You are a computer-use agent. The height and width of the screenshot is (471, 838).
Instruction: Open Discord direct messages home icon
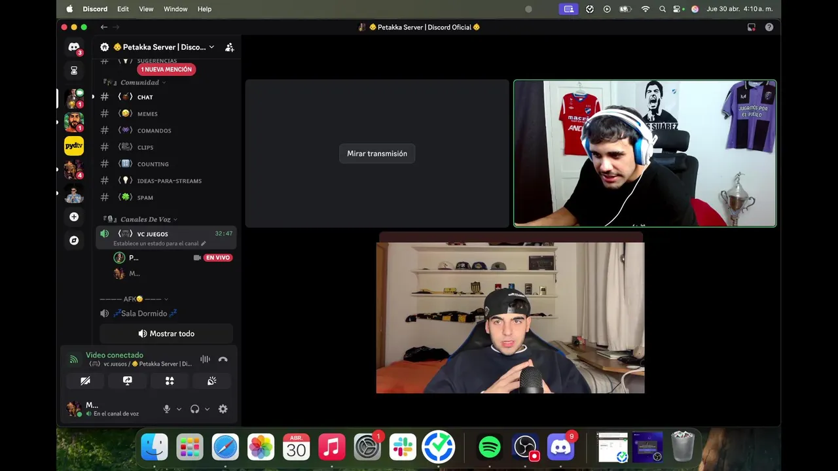[74, 48]
